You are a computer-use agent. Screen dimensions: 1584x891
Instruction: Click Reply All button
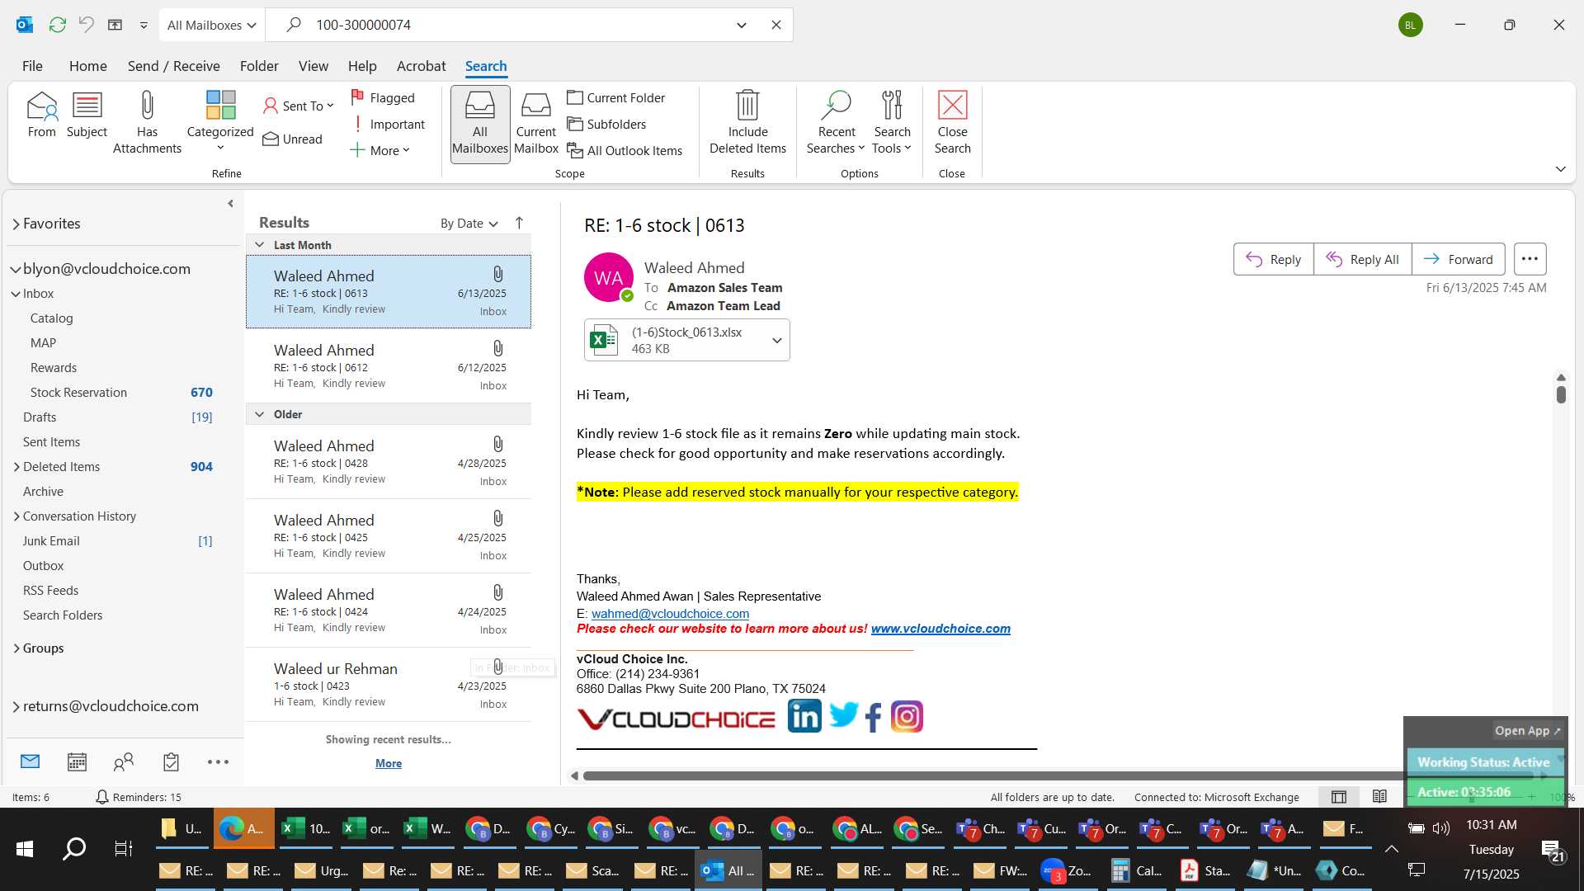tap(1362, 259)
